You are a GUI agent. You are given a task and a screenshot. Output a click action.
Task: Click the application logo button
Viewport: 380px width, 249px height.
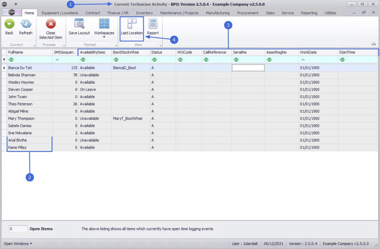[x=11, y=12]
